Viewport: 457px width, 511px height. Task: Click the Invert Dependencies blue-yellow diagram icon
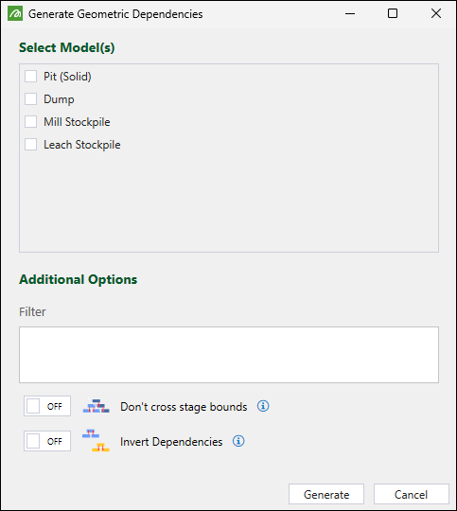[x=96, y=441]
